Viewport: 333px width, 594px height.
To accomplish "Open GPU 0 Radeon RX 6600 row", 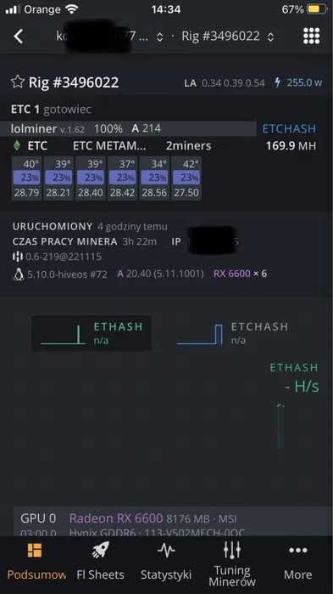I will [x=166, y=521].
